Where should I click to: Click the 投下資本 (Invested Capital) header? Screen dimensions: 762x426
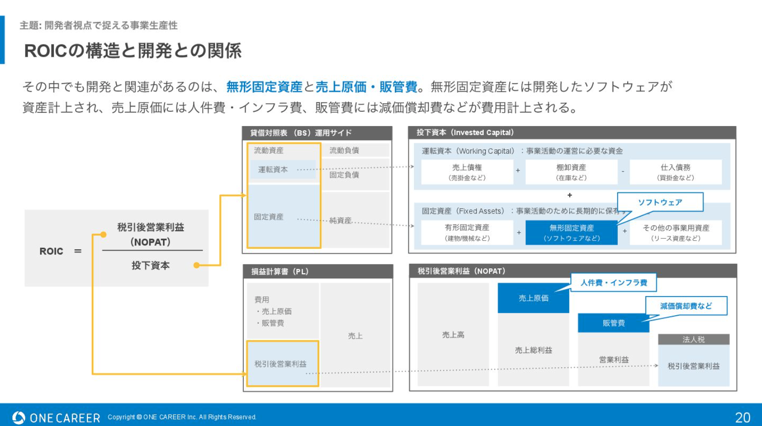click(x=572, y=132)
